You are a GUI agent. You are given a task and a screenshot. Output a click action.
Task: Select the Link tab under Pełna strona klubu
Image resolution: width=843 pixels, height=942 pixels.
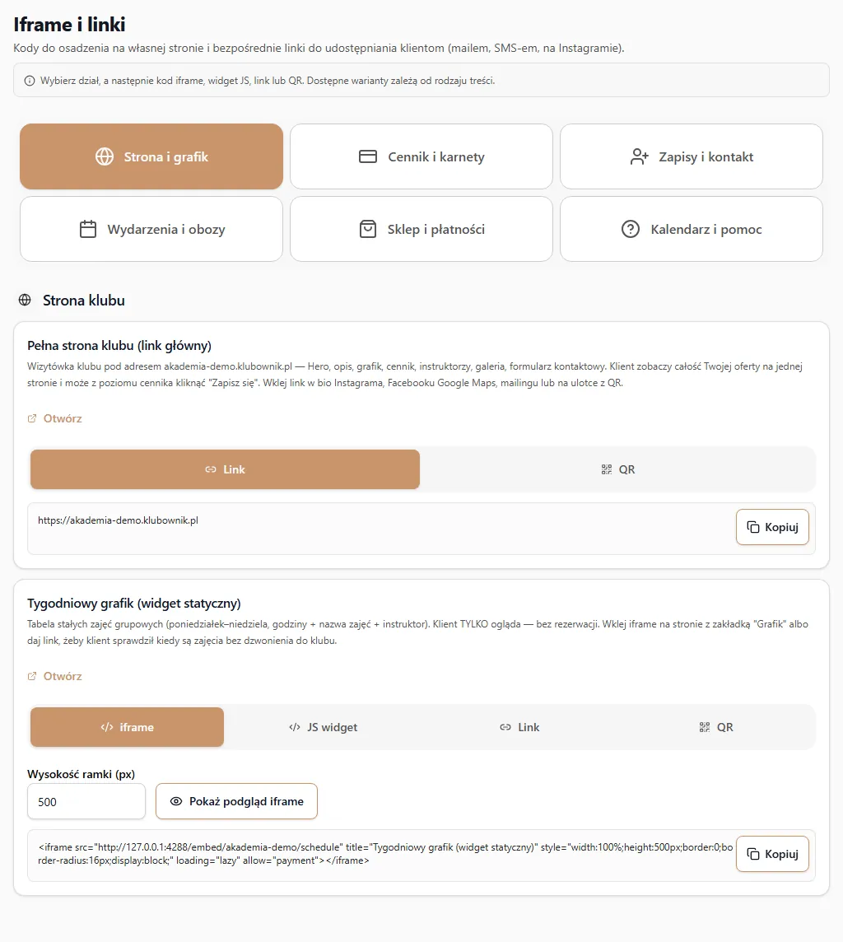tap(226, 469)
